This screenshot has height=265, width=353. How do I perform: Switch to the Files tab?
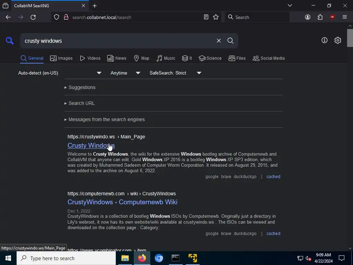(237, 58)
